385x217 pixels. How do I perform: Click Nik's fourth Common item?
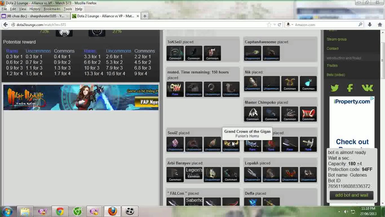(308, 84)
